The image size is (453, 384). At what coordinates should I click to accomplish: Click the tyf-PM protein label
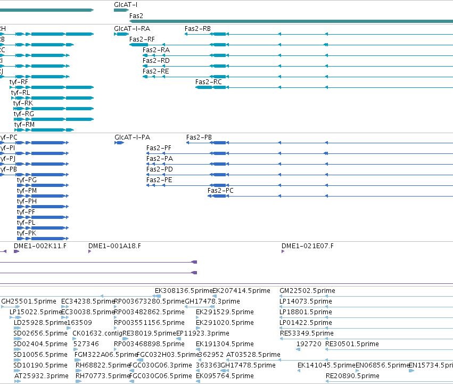[x=27, y=191]
